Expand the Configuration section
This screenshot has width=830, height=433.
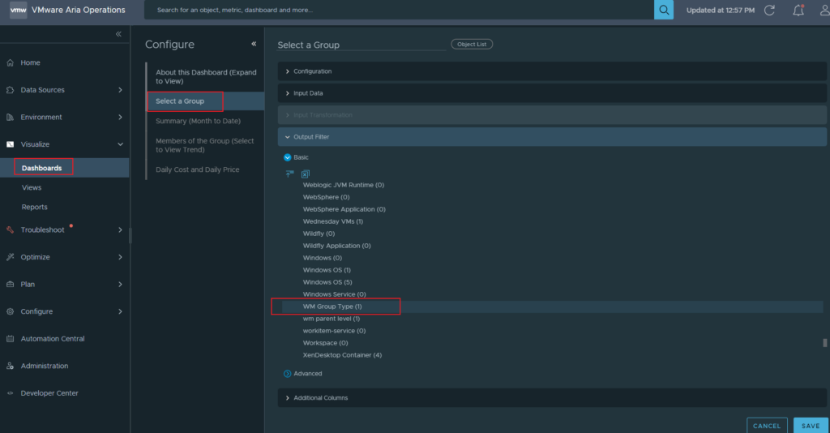551,71
